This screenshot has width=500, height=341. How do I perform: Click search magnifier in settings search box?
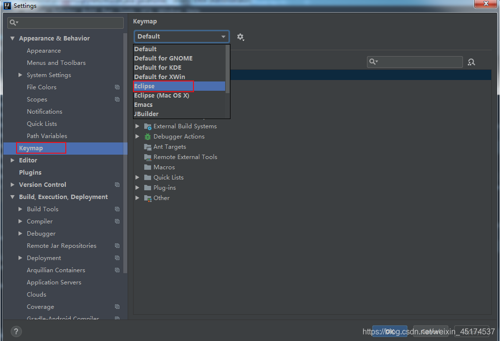click(x=14, y=22)
